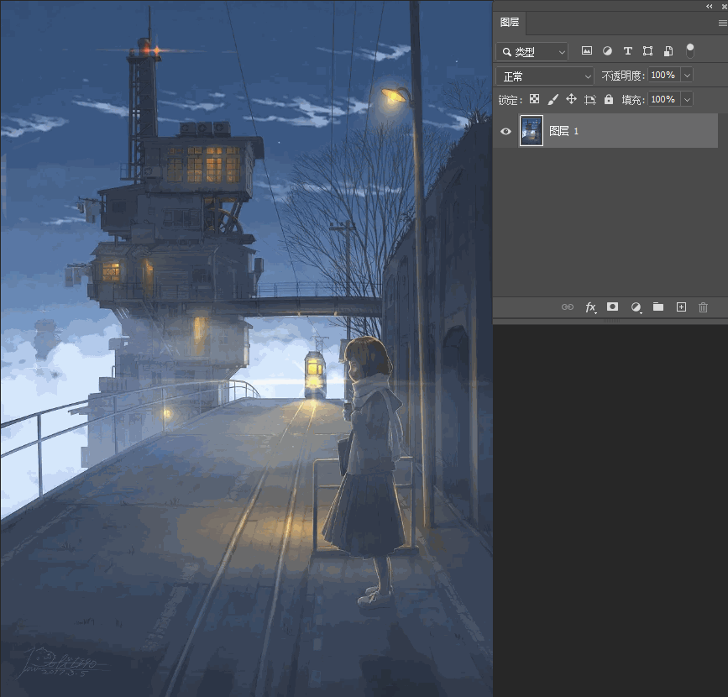Viewport: 728px width, 697px height.
Task: Add a layer style with fx button
Action: (x=590, y=307)
